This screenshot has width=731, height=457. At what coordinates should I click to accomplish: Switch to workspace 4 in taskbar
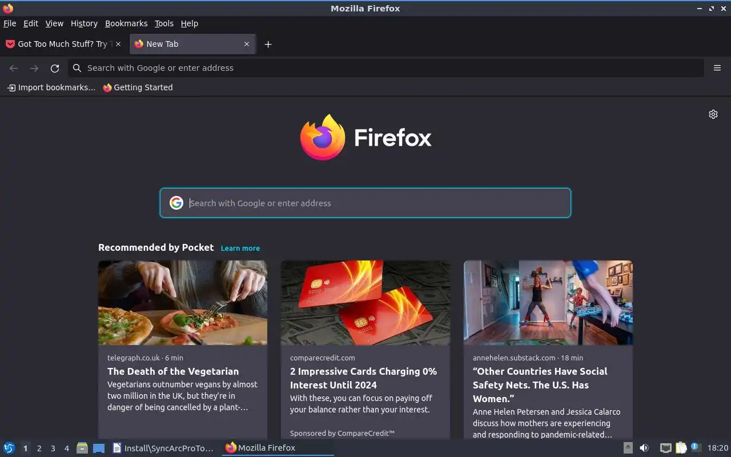pos(66,448)
